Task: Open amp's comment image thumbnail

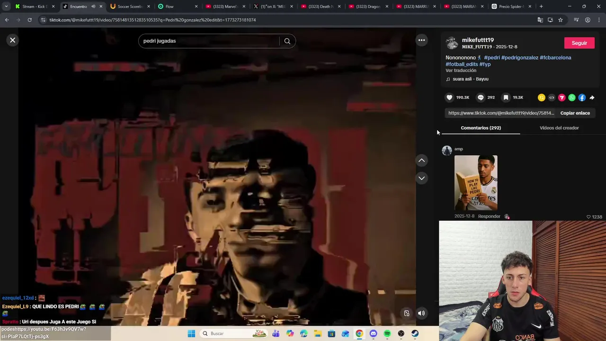Action: [476, 183]
